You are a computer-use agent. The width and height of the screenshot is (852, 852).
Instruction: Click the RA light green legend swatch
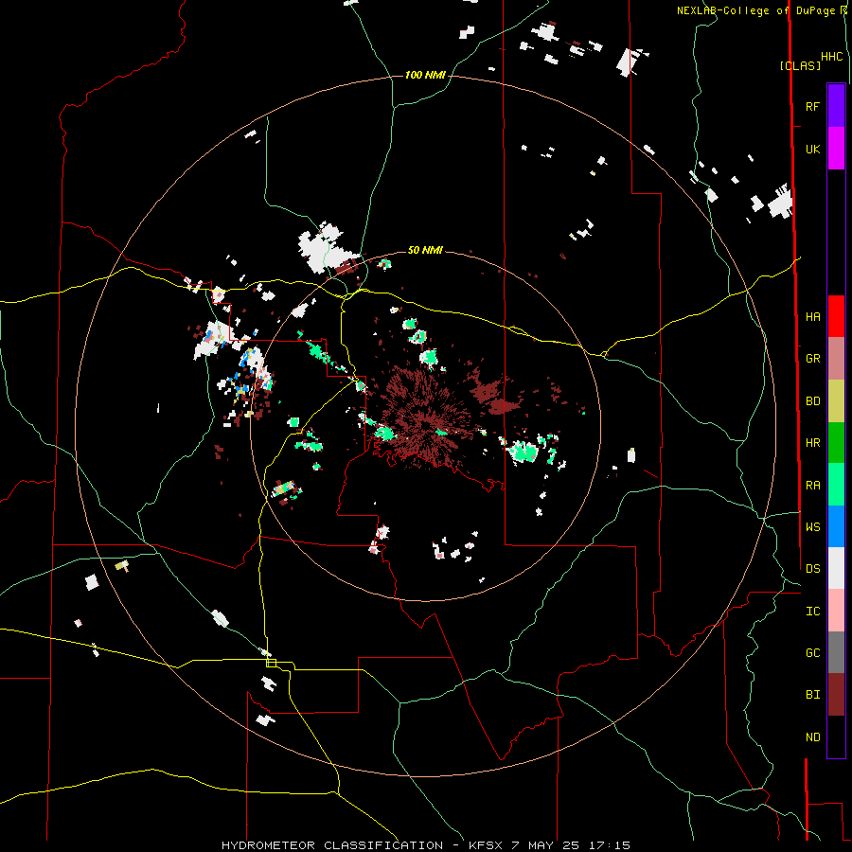836,485
